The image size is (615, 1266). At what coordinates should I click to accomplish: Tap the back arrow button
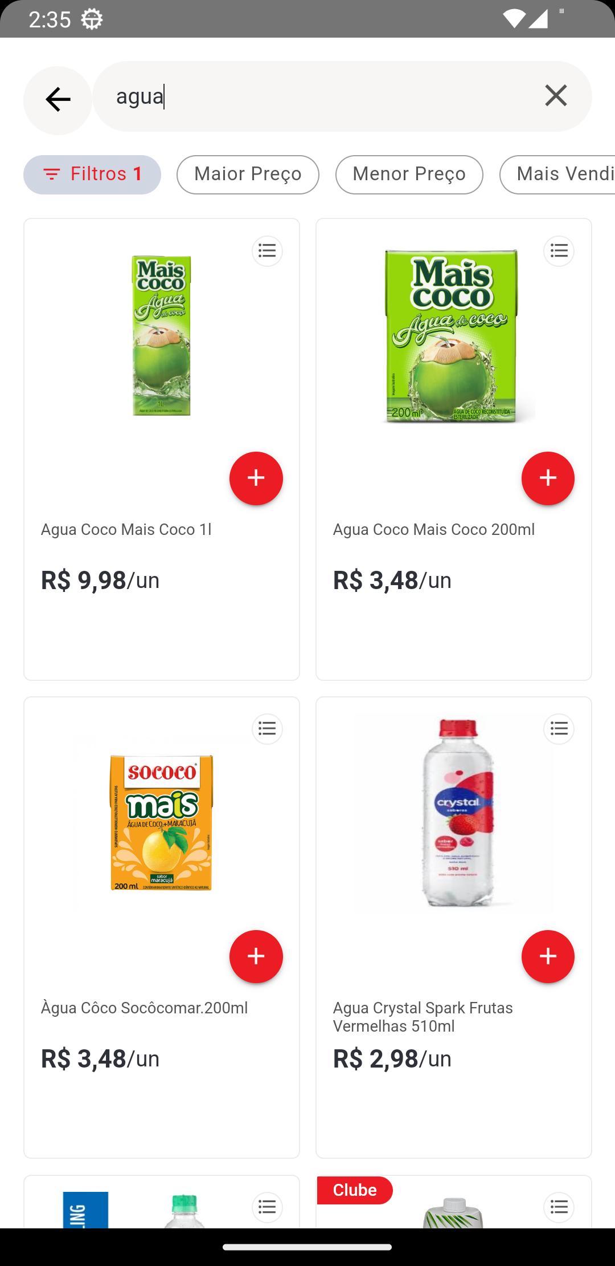pos(58,100)
